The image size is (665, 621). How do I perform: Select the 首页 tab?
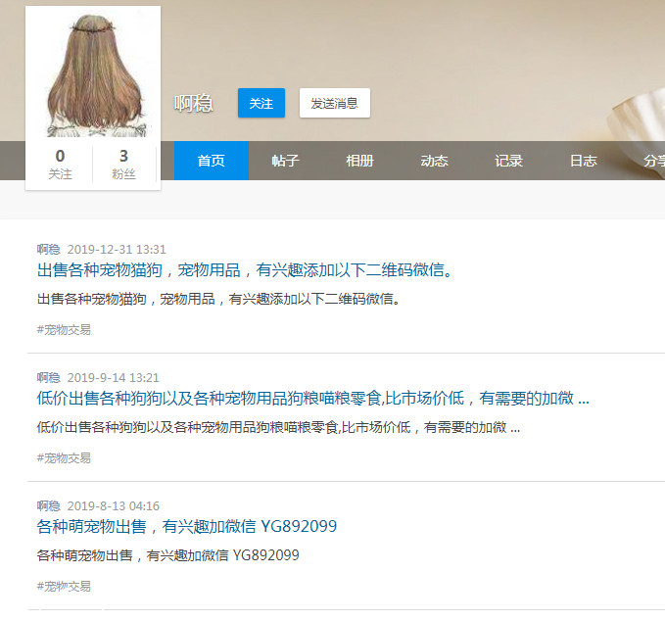211,161
